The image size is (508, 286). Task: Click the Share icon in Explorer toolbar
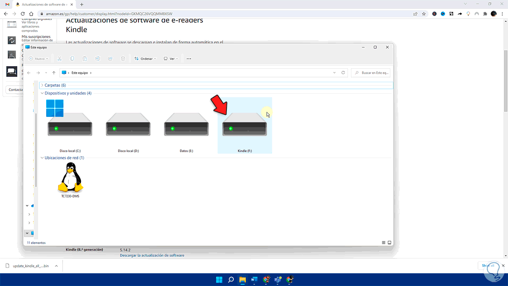click(110, 58)
